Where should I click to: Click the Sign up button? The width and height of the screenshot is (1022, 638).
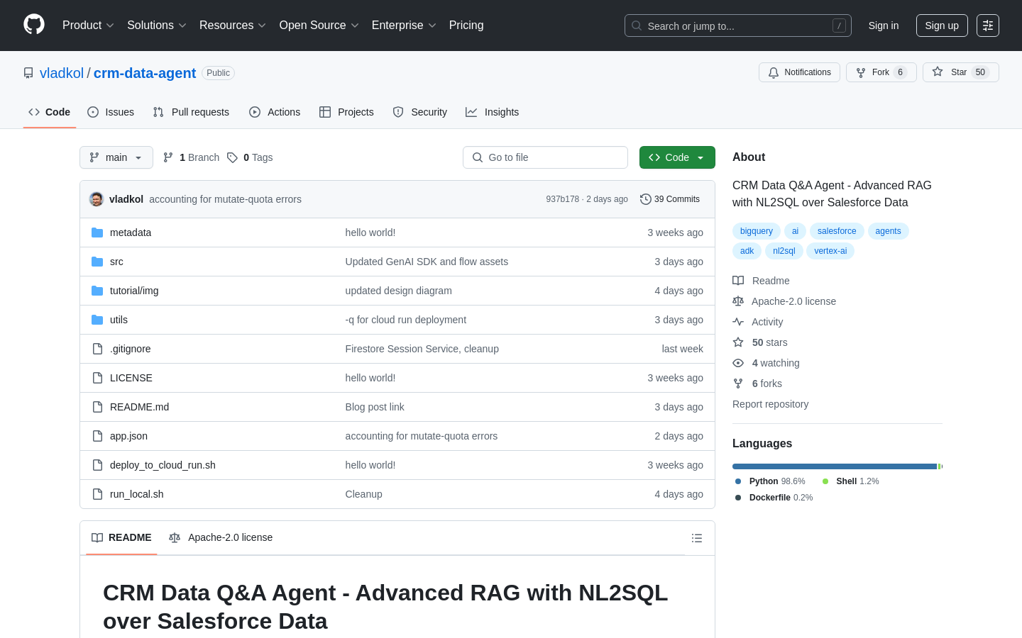pos(942,26)
